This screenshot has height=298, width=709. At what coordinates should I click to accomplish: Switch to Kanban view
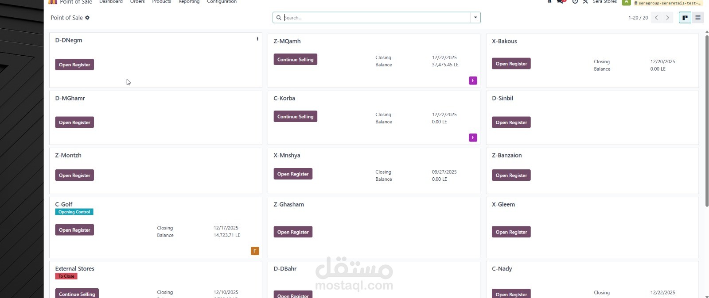click(685, 18)
